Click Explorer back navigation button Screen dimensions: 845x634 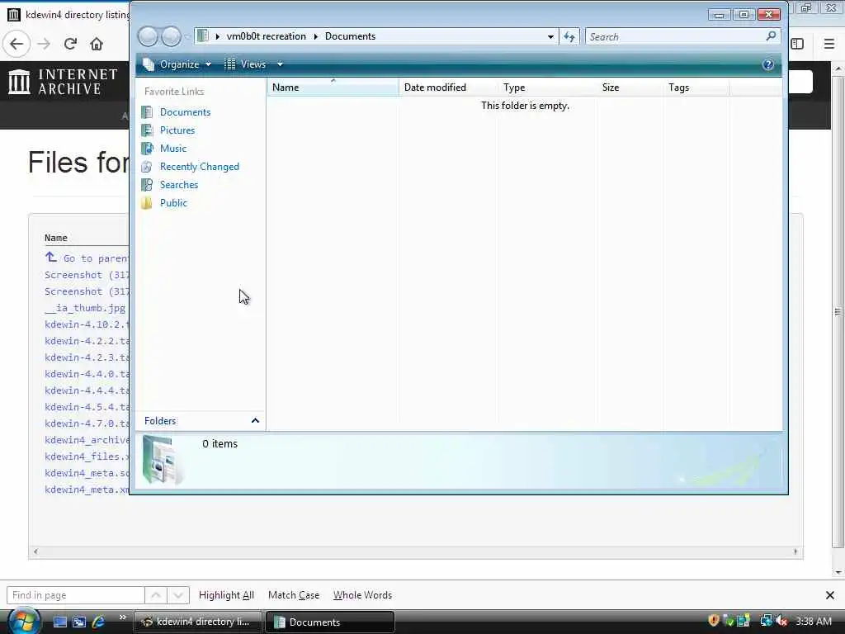tap(148, 36)
